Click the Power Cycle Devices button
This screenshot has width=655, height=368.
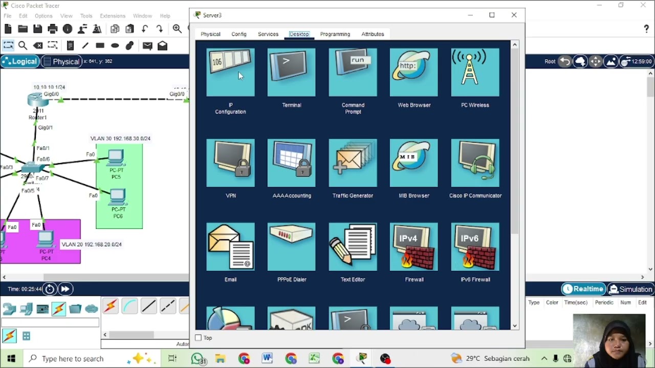point(50,289)
